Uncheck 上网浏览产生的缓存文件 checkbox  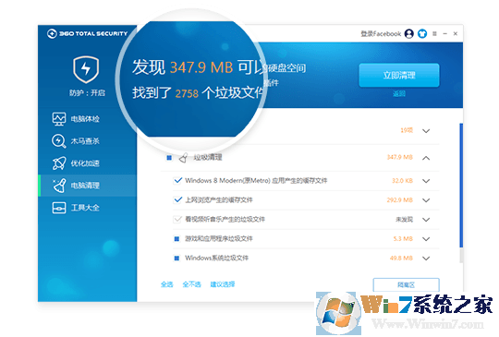(x=178, y=199)
